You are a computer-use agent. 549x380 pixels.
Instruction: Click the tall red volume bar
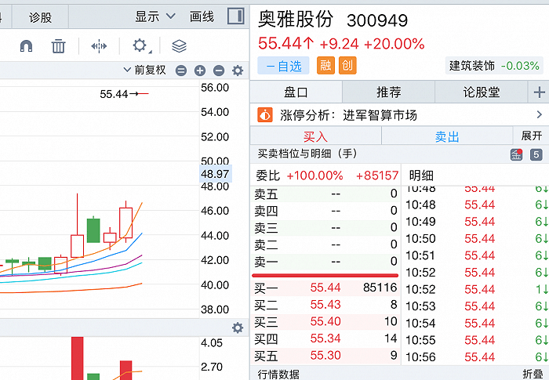tap(78, 358)
